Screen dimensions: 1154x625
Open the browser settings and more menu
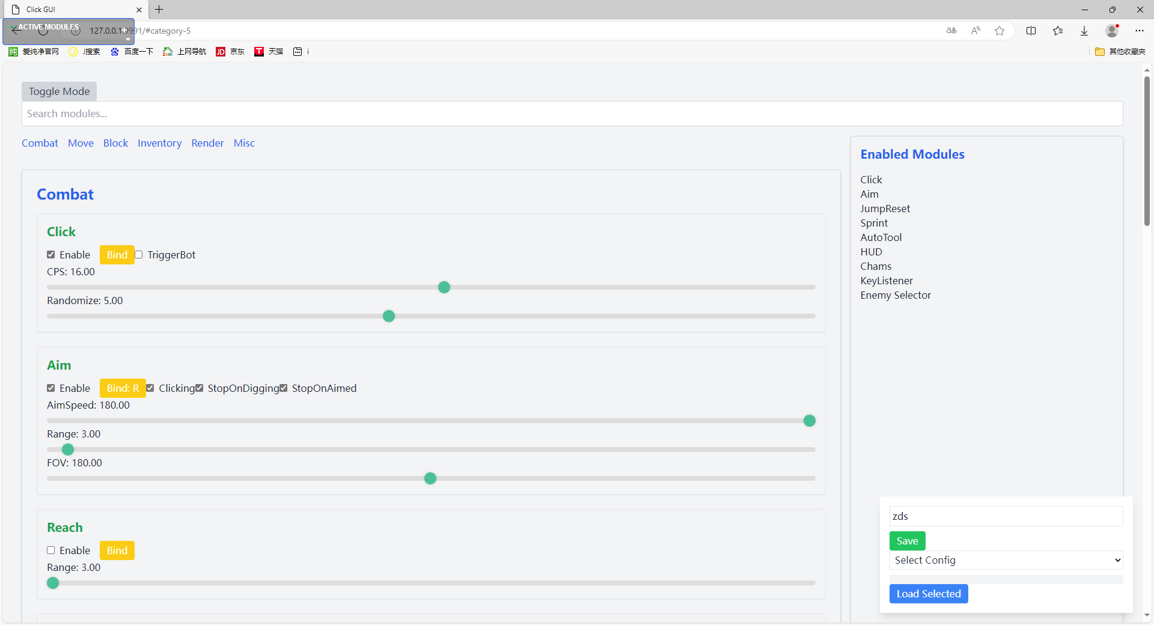click(1140, 31)
